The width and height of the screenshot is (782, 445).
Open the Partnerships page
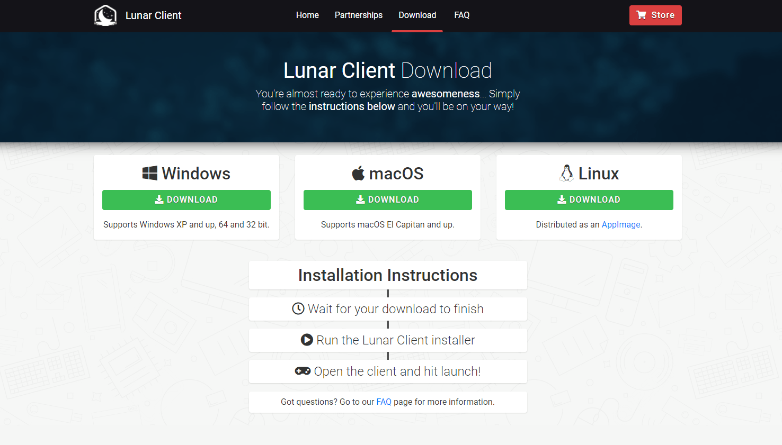click(x=359, y=15)
